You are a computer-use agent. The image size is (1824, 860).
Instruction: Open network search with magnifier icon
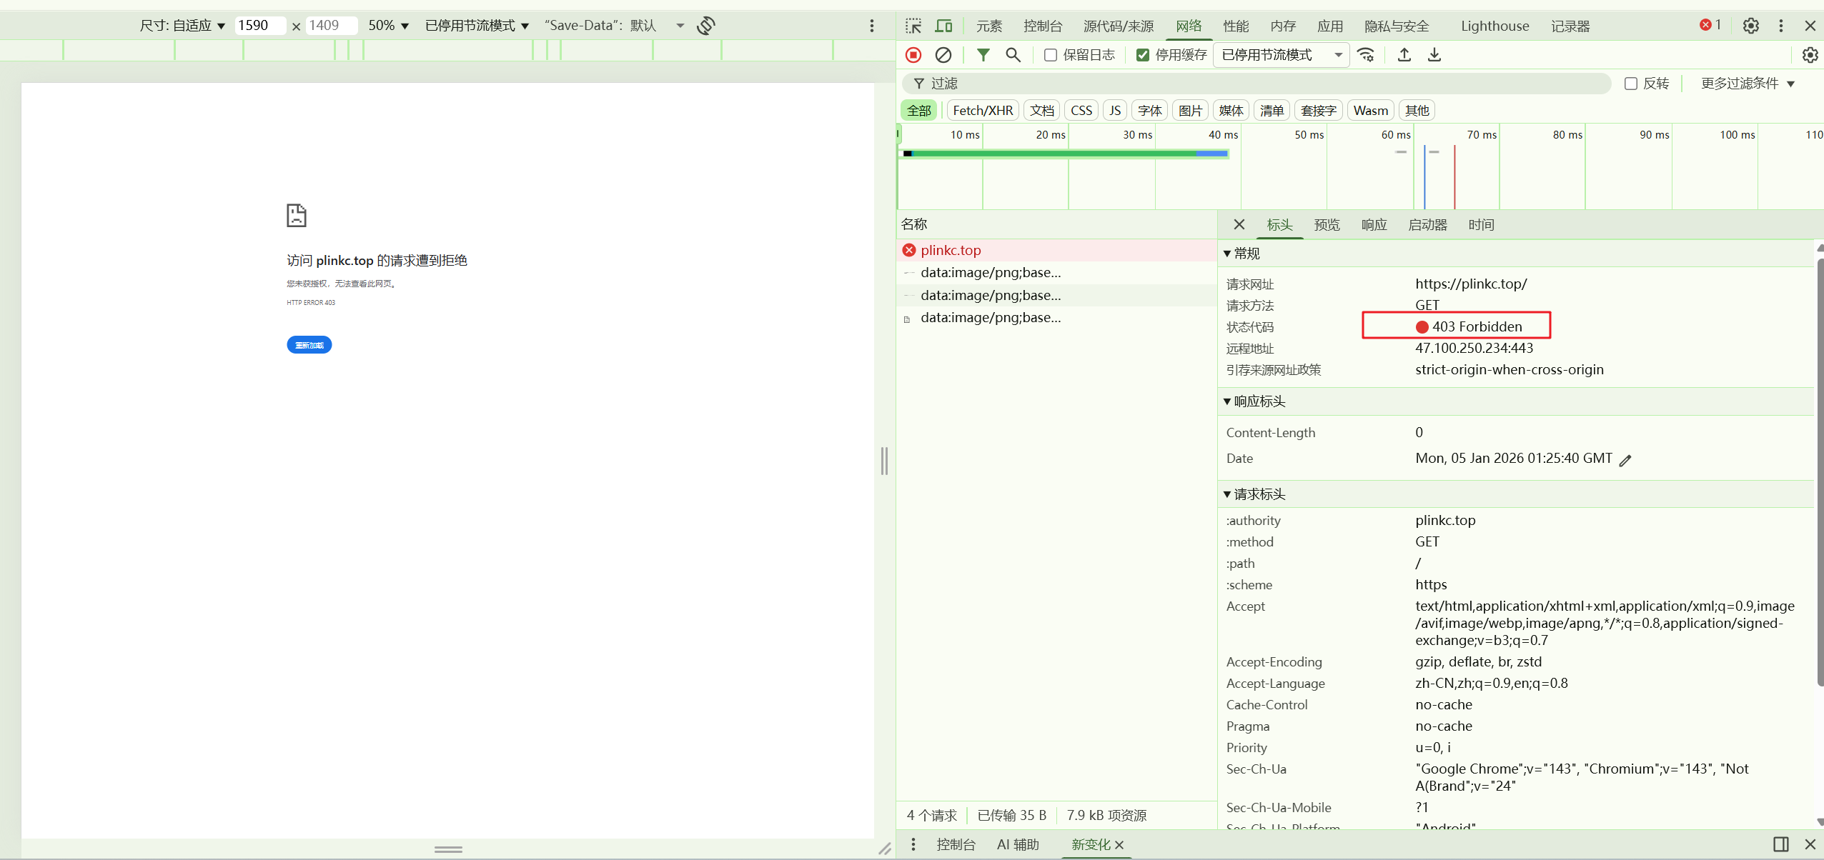[1013, 55]
